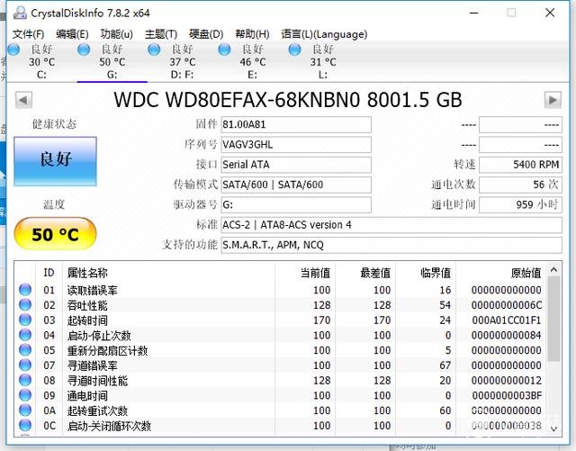Click the status orb for attribute 03
Image resolution: width=576 pixels, height=451 pixels.
pyautogui.click(x=25, y=320)
